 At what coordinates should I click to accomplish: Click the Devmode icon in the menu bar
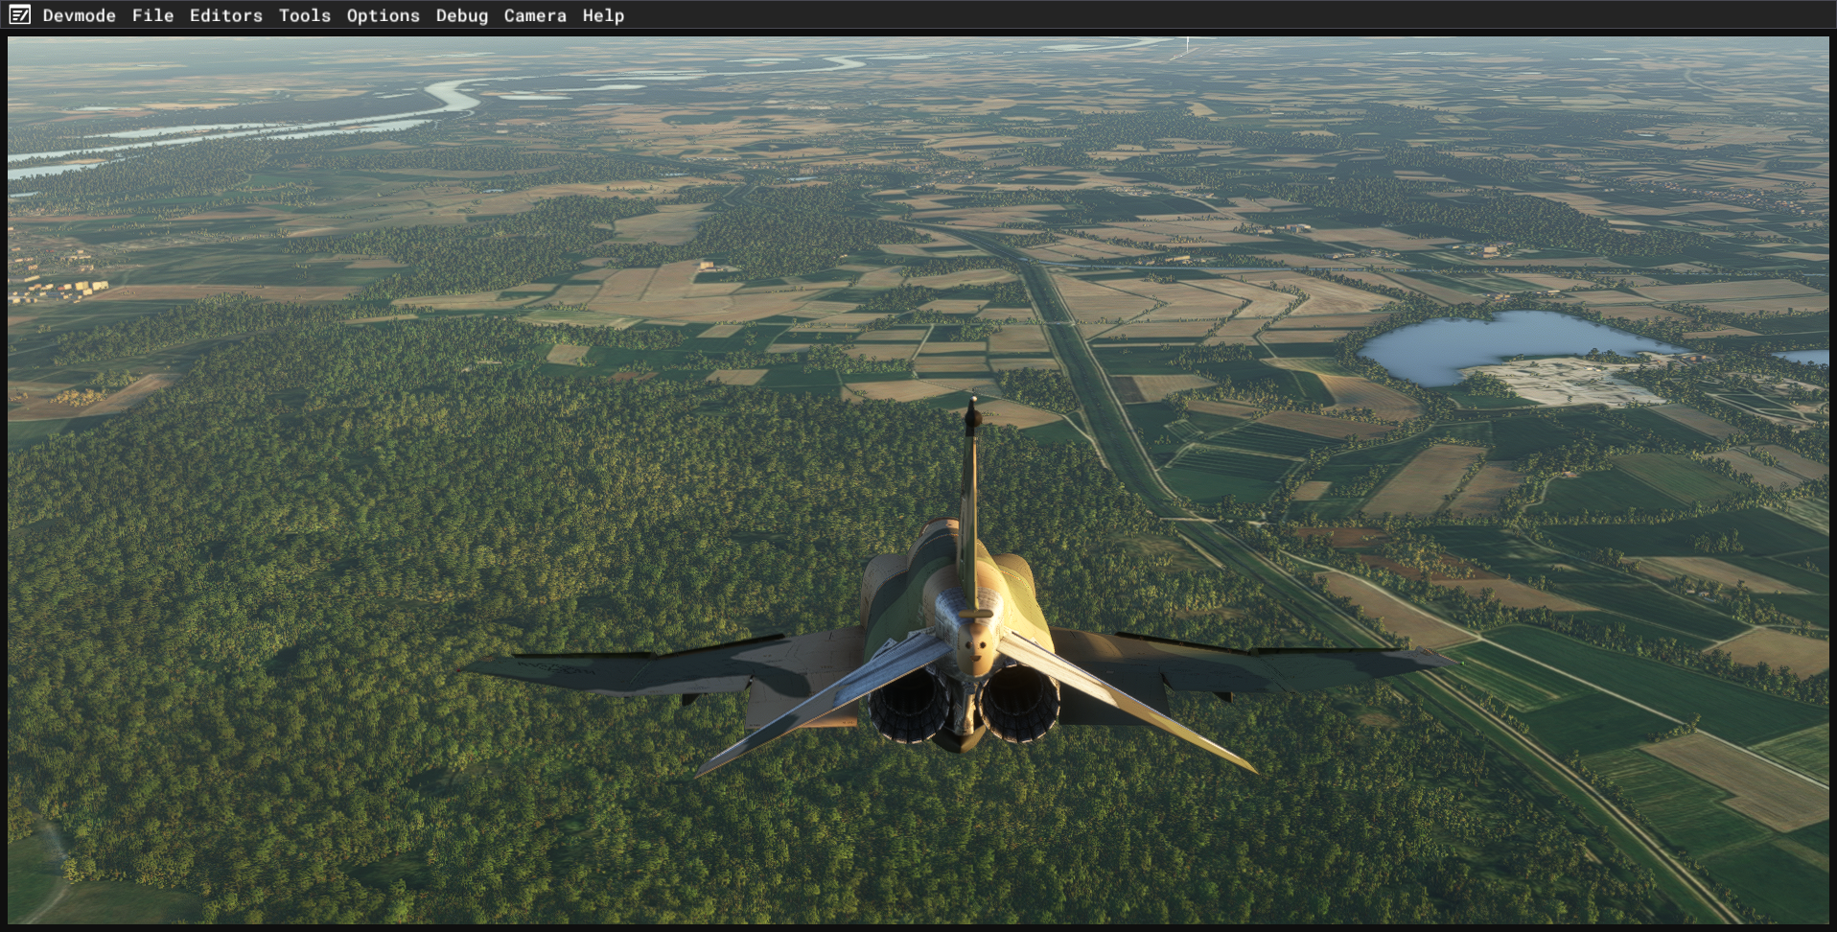(x=20, y=15)
